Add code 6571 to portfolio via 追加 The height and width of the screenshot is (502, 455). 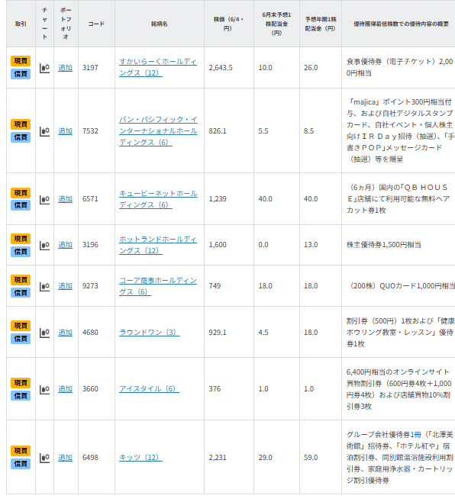[x=66, y=199]
